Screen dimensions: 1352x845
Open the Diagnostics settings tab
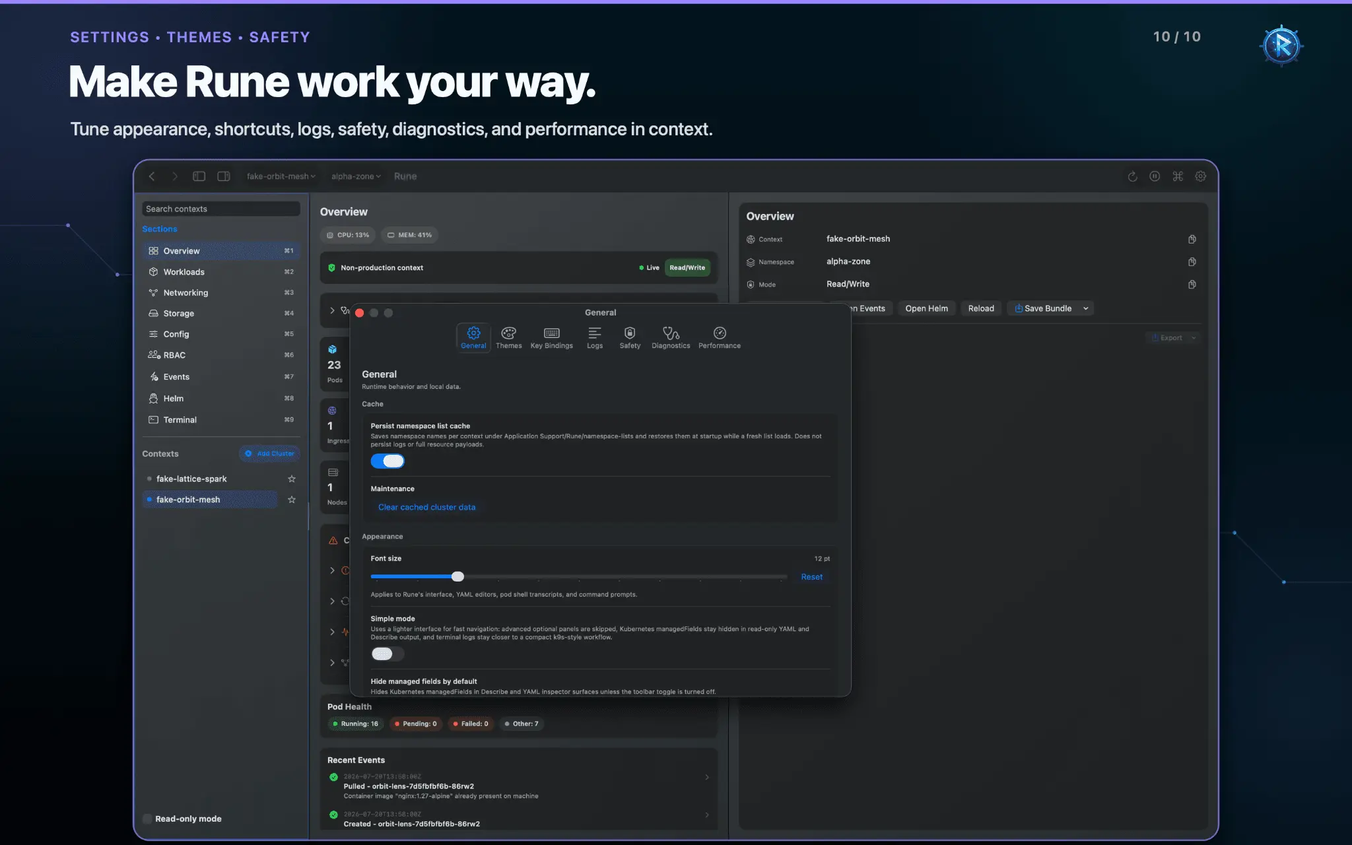point(671,338)
